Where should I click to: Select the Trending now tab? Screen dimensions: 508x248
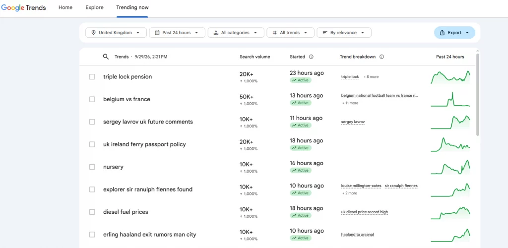click(132, 7)
